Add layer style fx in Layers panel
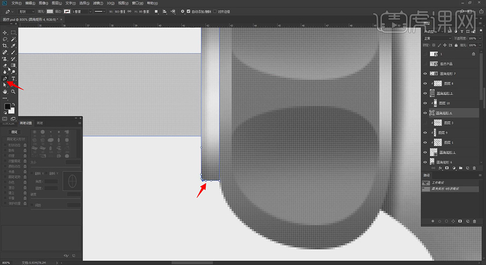 point(440,168)
